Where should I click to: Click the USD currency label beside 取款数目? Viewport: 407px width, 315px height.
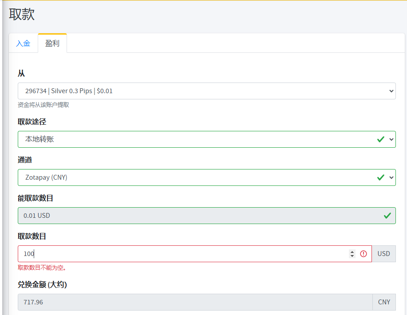pyautogui.click(x=383, y=254)
